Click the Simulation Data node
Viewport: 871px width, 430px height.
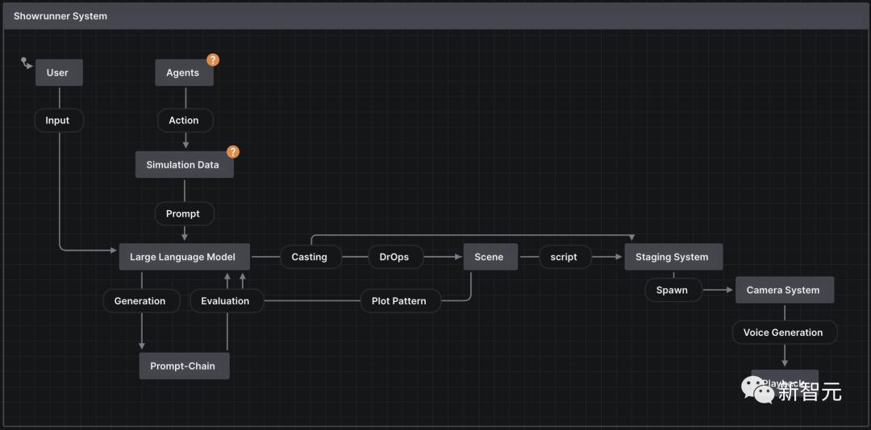(x=183, y=165)
